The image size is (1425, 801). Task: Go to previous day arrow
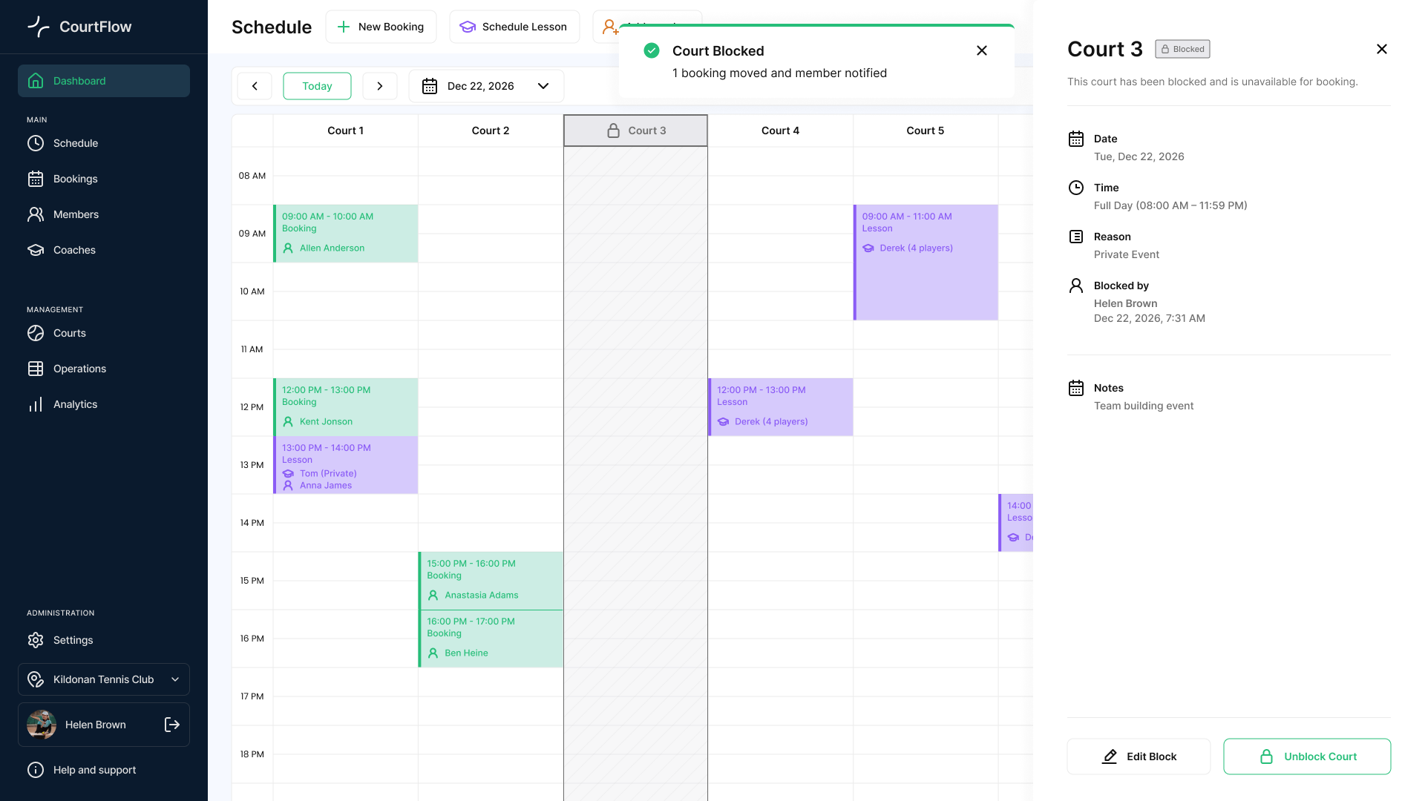(x=255, y=86)
